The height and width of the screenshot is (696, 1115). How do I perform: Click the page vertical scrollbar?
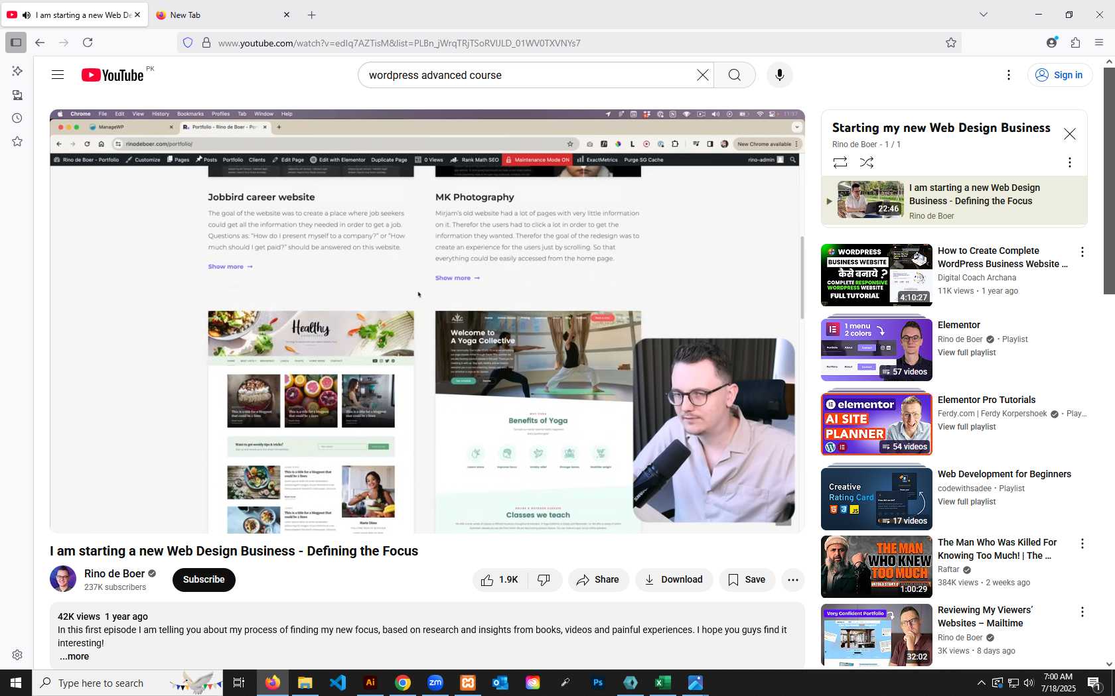[x=1109, y=180]
